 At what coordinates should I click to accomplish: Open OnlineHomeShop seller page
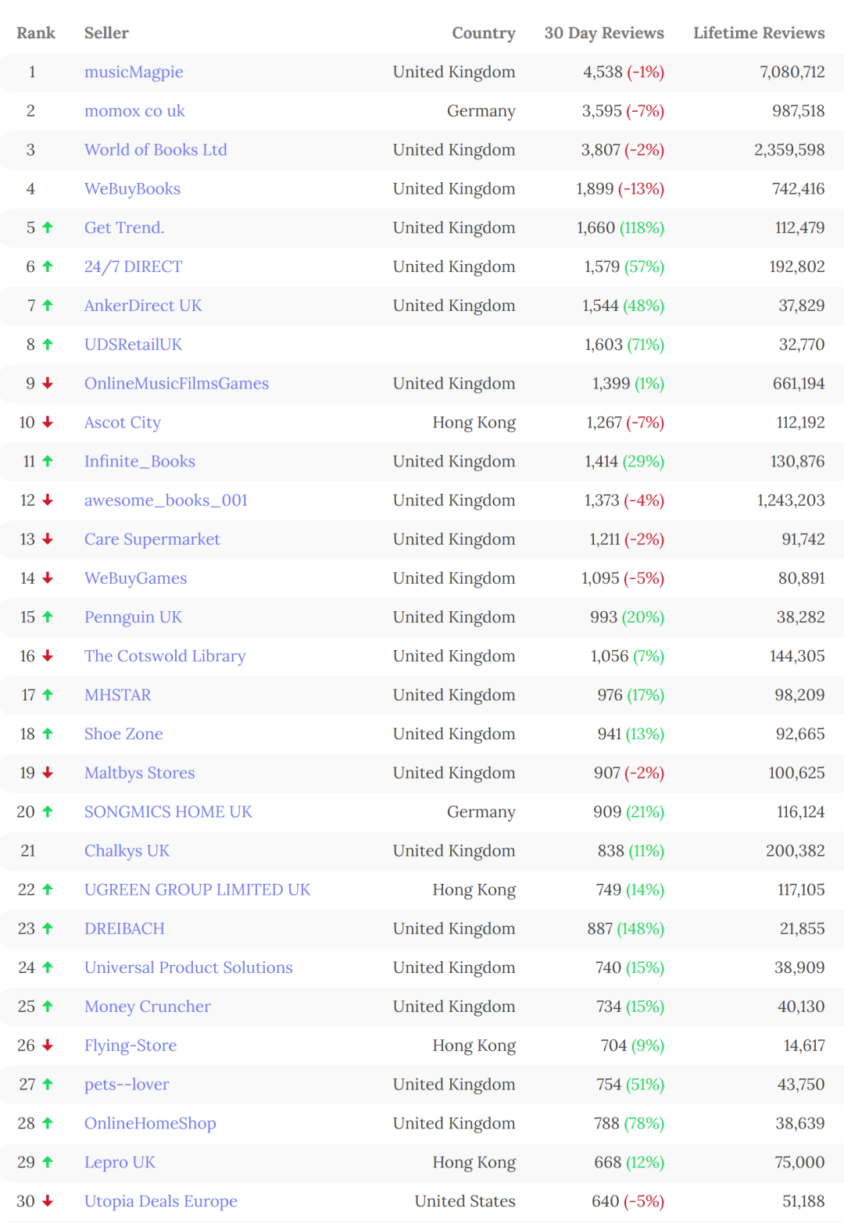click(150, 1124)
